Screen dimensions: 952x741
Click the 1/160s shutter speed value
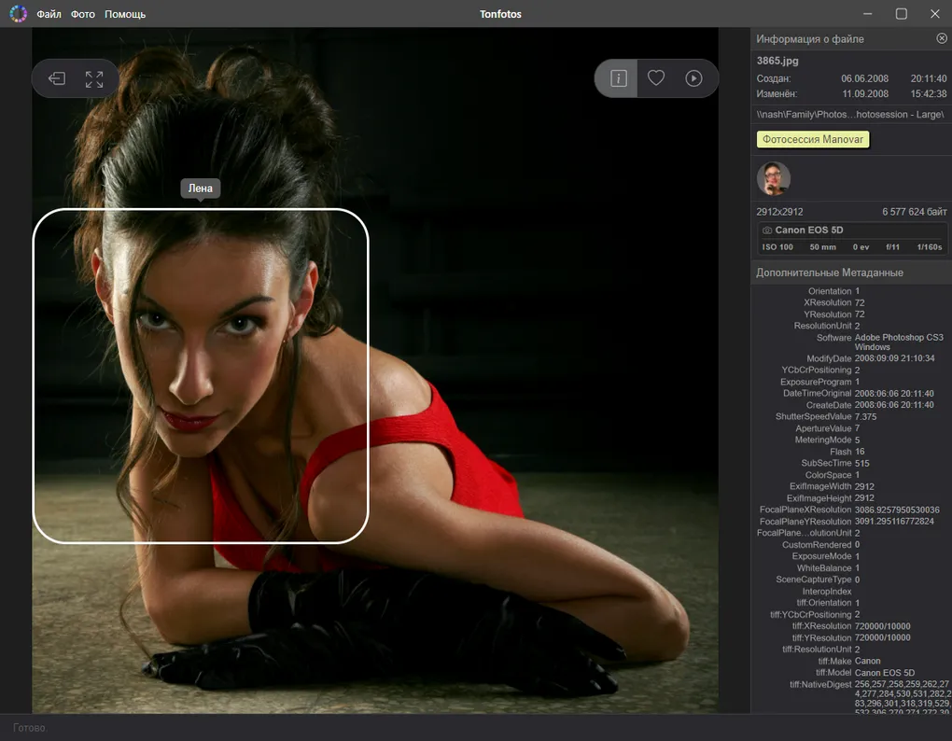(929, 247)
